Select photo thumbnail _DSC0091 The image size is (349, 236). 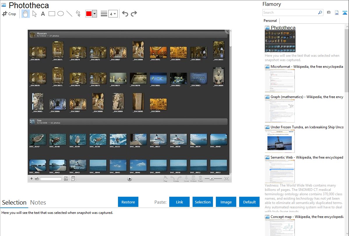(158, 52)
